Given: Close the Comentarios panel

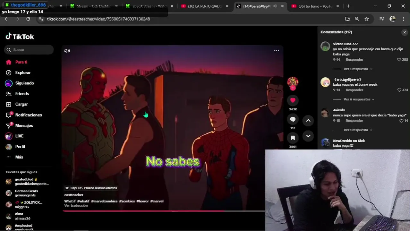Looking at the screenshot, I should pyautogui.click(x=405, y=32).
